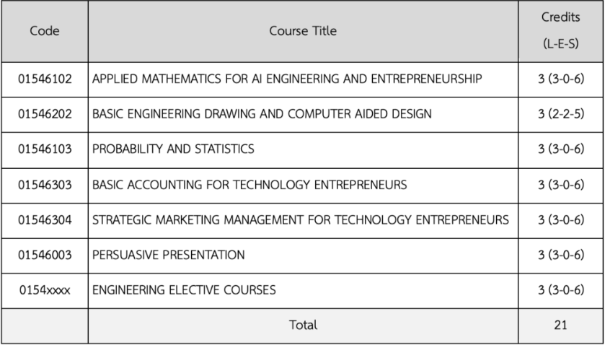This screenshot has height=345, width=605.
Task: Click the Engineering Elective Courses title
Action: tap(183, 290)
